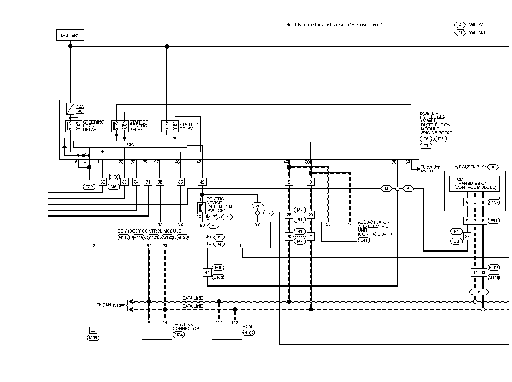The height and width of the screenshot is (382, 512).
Task: Select the CPU block inside IPDM E/R
Action: [130, 144]
